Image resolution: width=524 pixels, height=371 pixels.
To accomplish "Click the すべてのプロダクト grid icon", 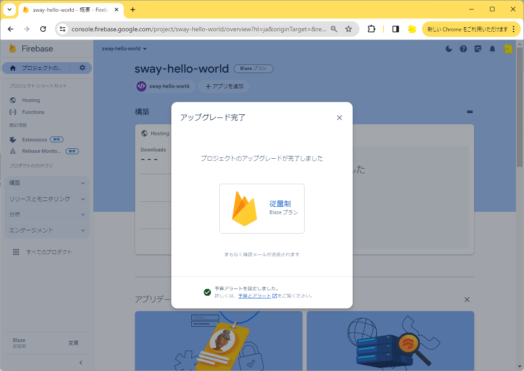I will (x=16, y=252).
